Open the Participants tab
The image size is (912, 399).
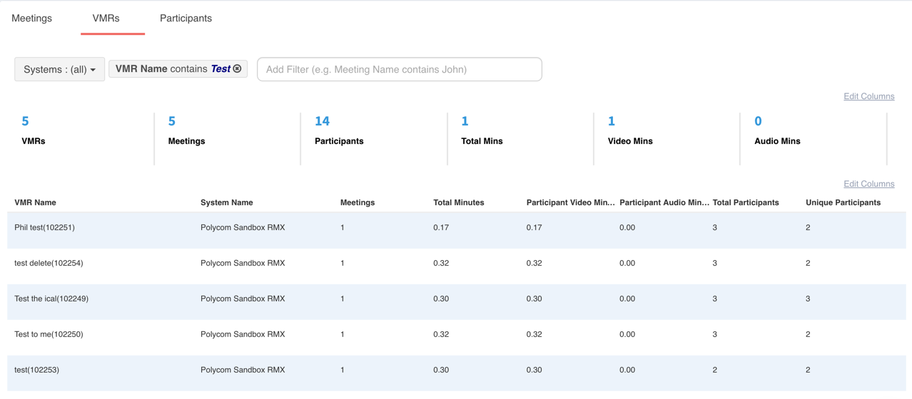pyautogui.click(x=186, y=19)
